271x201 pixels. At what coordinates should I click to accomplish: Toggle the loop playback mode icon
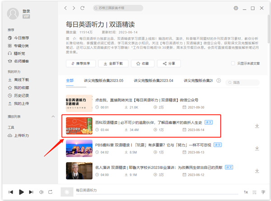(51, 192)
